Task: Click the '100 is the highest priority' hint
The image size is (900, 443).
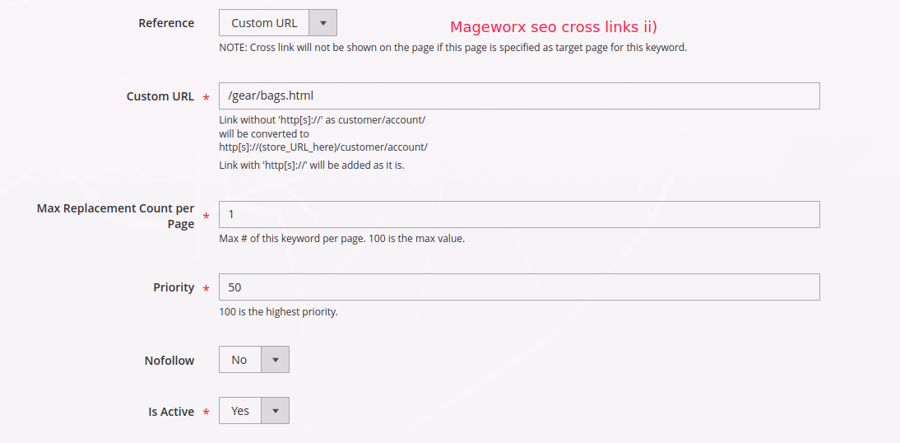Action: (278, 312)
